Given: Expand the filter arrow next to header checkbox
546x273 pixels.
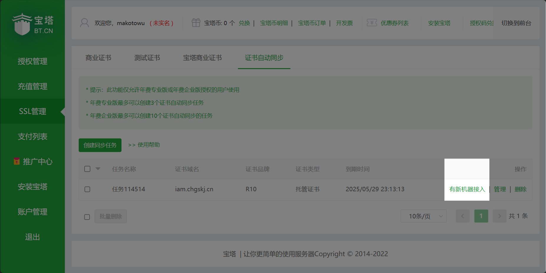Looking at the screenshot, I should click(x=98, y=169).
